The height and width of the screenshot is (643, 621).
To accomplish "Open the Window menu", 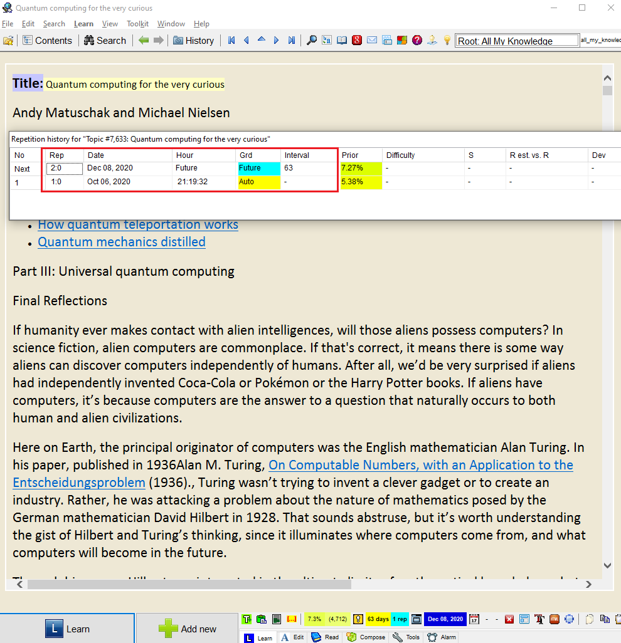I will tap(171, 24).
